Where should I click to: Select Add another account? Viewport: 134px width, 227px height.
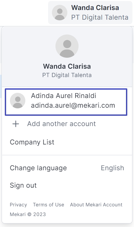coord(62,124)
